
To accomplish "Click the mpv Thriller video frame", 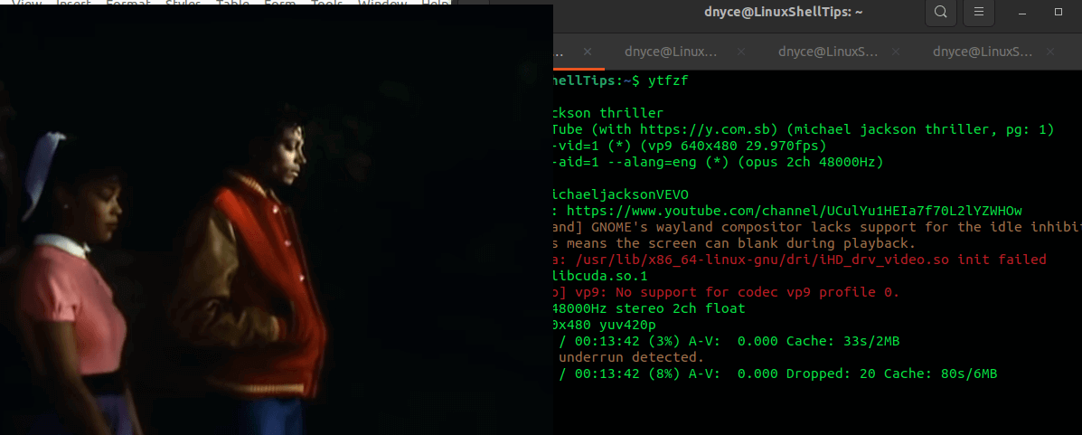I will click(x=276, y=220).
